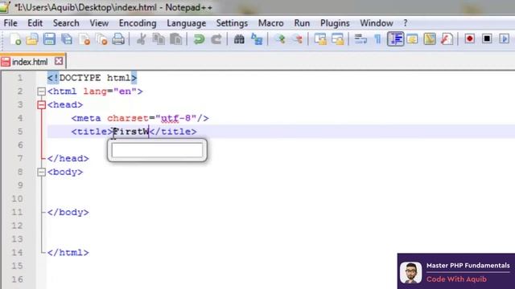Click the "en" lang attribute value
The width and height of the screenshot is (515, 289).
(125, 92)
